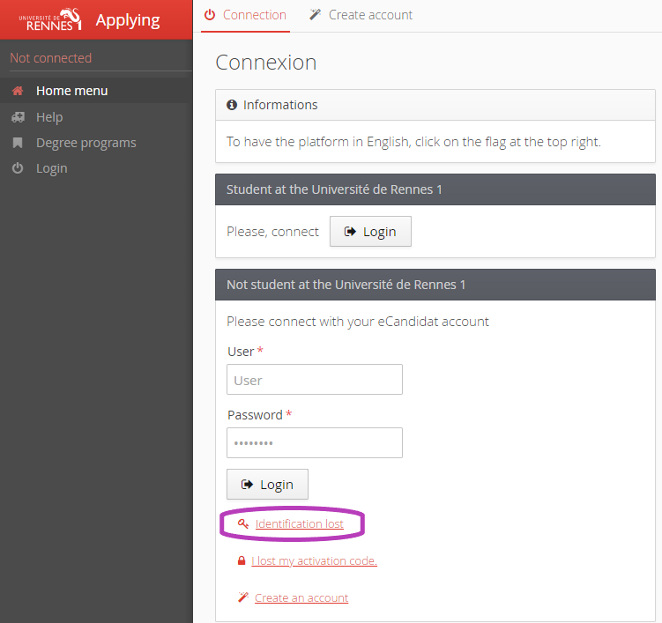
Task: Click the ambulance icon beside Help
Action: [18, 117]
